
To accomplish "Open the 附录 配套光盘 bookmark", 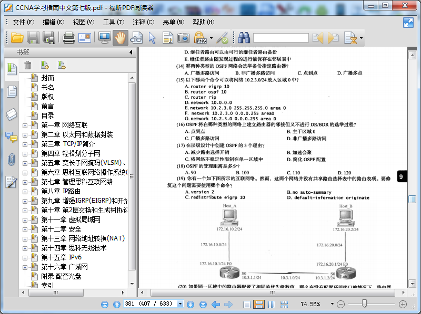I will (61, 277).
